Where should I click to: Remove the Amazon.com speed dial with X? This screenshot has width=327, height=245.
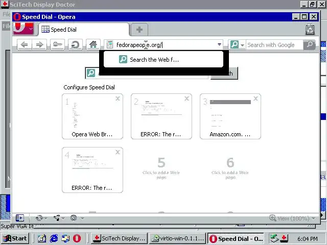coord(255,99)
